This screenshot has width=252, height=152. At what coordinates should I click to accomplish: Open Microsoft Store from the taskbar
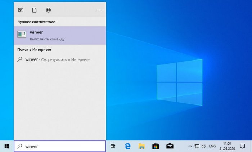(156, 146)
